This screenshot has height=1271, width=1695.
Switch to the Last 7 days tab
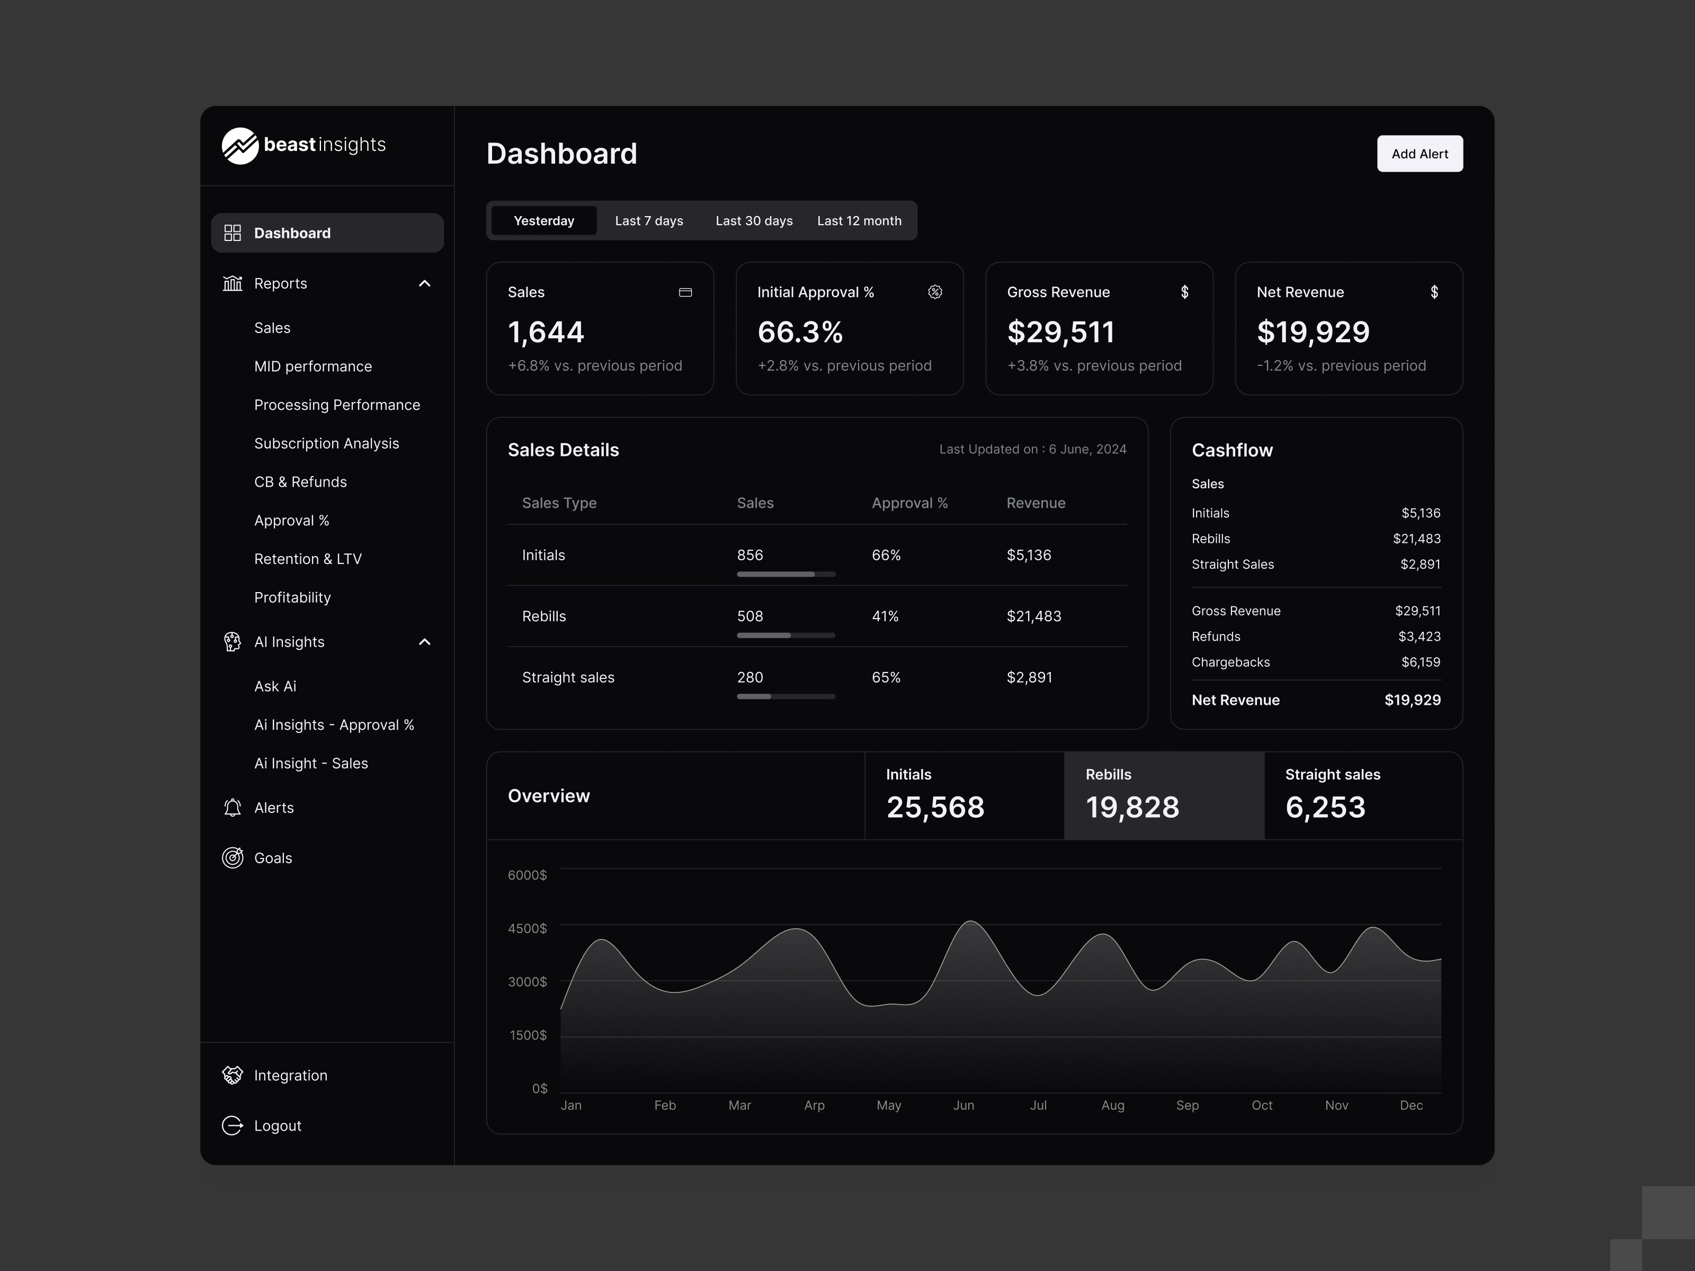648,221
